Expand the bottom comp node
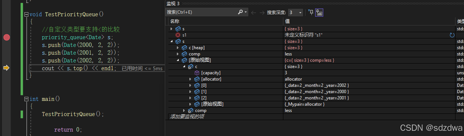 coord(184,110)
